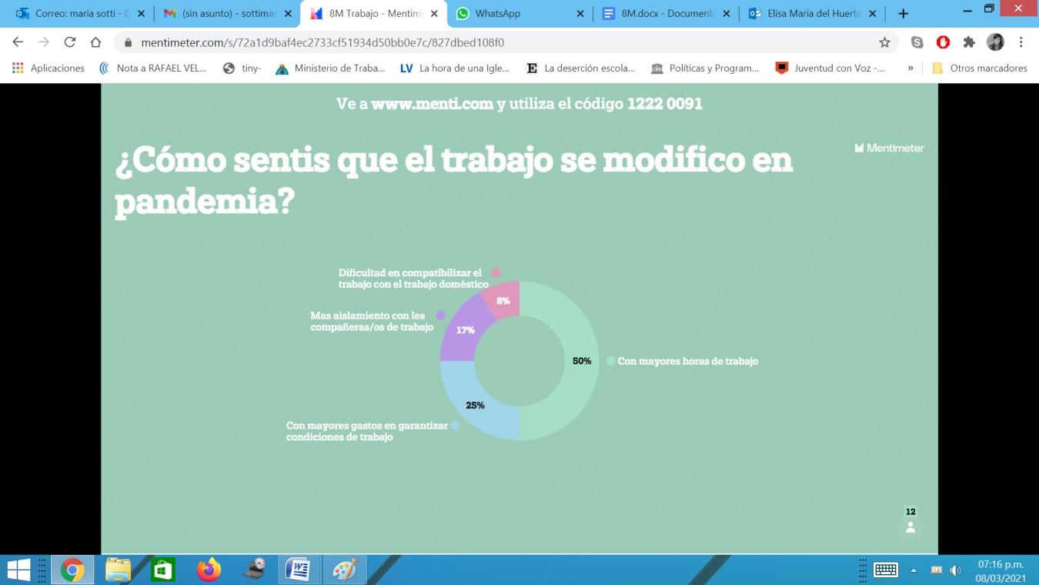Open Firefox from the taskbar

click(208, 570)
